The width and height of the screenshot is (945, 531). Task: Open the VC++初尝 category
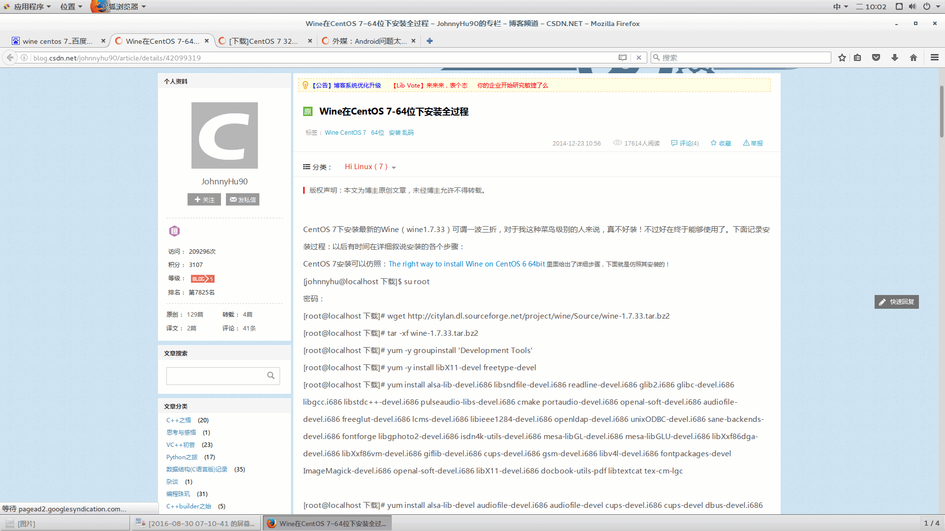180,444
